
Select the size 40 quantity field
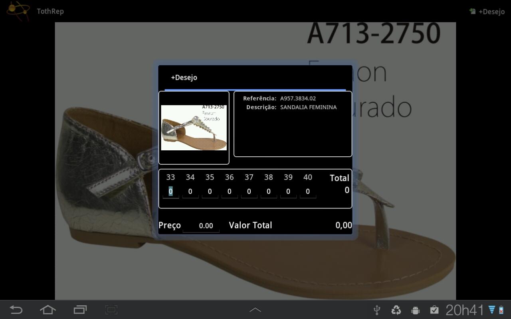tap(308, 192)
